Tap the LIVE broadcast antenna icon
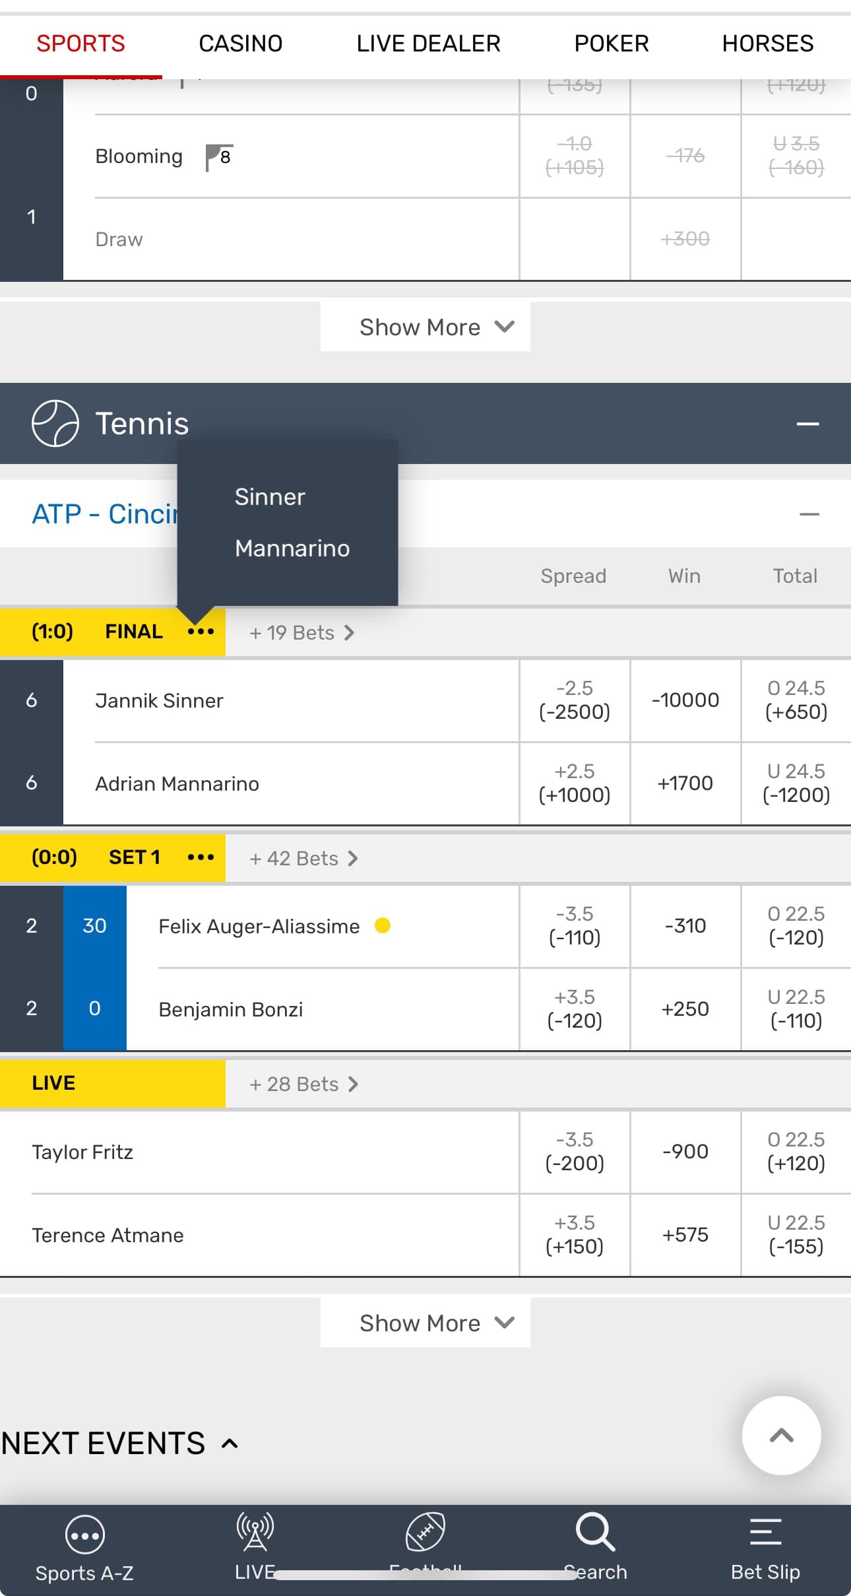Viewport: 851px width, 1596px height. [x=255, y=1533]
